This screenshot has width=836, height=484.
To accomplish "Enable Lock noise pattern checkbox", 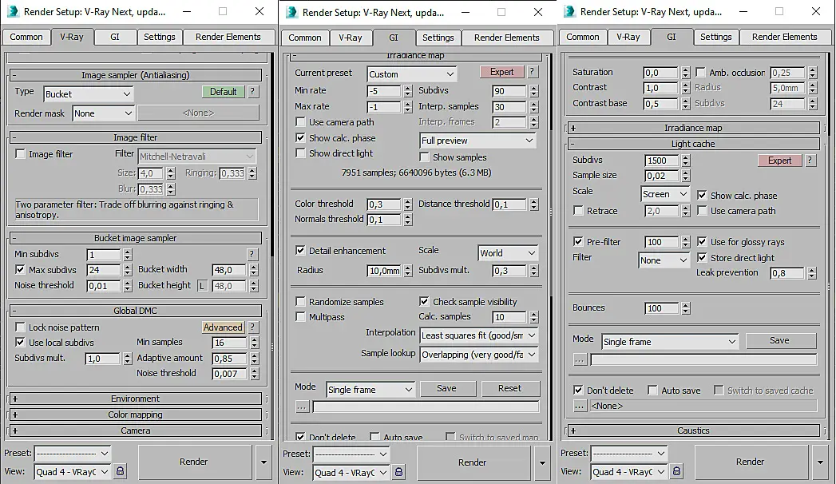I will [20, 327].
